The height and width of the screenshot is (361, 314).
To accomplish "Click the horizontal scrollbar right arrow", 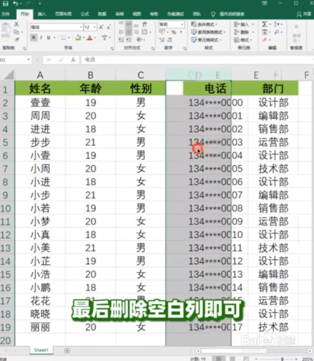I will [310, 350].
